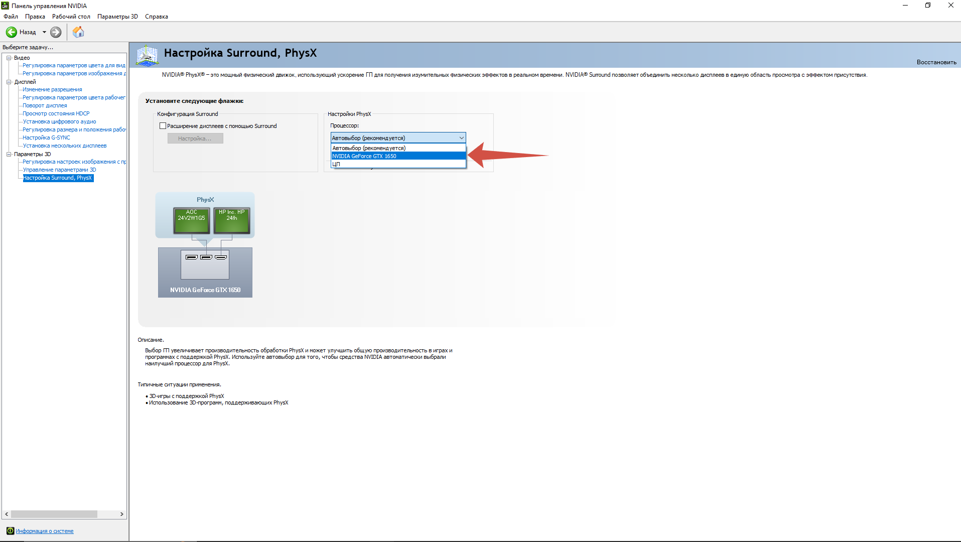Open the PhysX processor combo box

pos(398,138)
